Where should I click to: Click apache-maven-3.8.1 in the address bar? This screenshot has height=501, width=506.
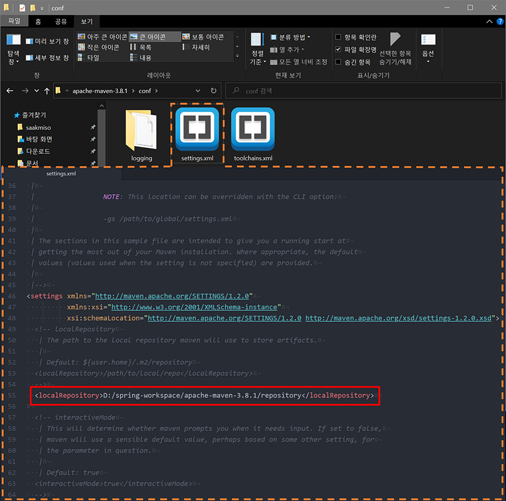99,91
